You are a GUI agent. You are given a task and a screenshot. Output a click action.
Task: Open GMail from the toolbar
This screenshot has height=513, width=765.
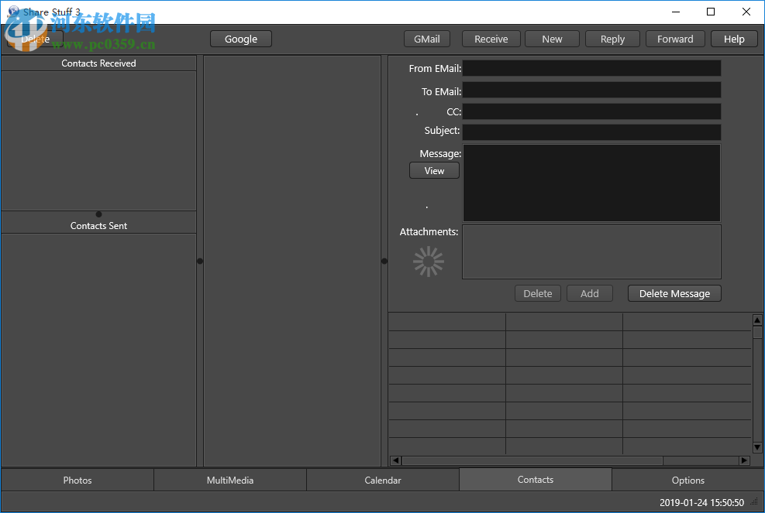tap(426, 39)
